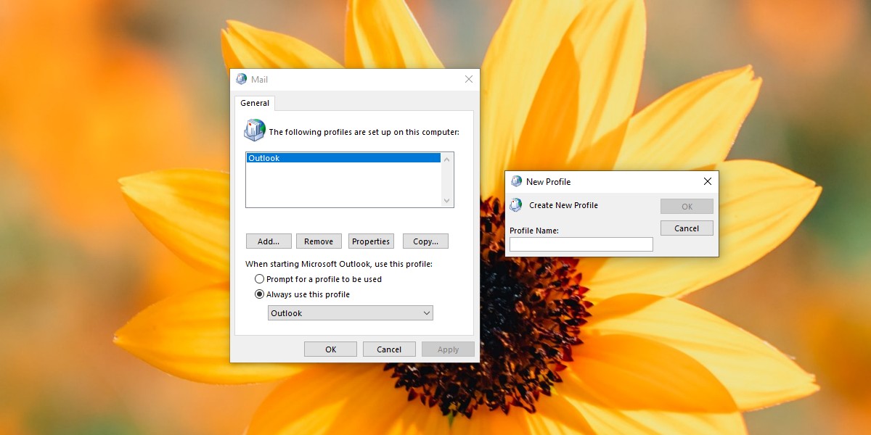Click the Copy... button
Screen dimensions: 871x435
pos(425,241)
